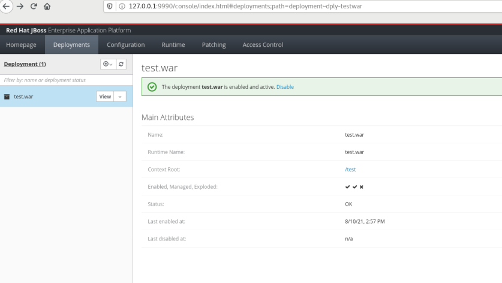Viewport: 502px width, 283px height.
Task: Click the Name value test.war
Action: coord(354,135)
